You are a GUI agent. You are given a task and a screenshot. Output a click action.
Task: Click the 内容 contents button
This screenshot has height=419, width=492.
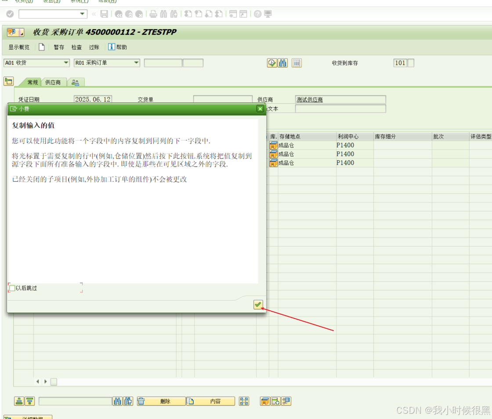[210, 401]
